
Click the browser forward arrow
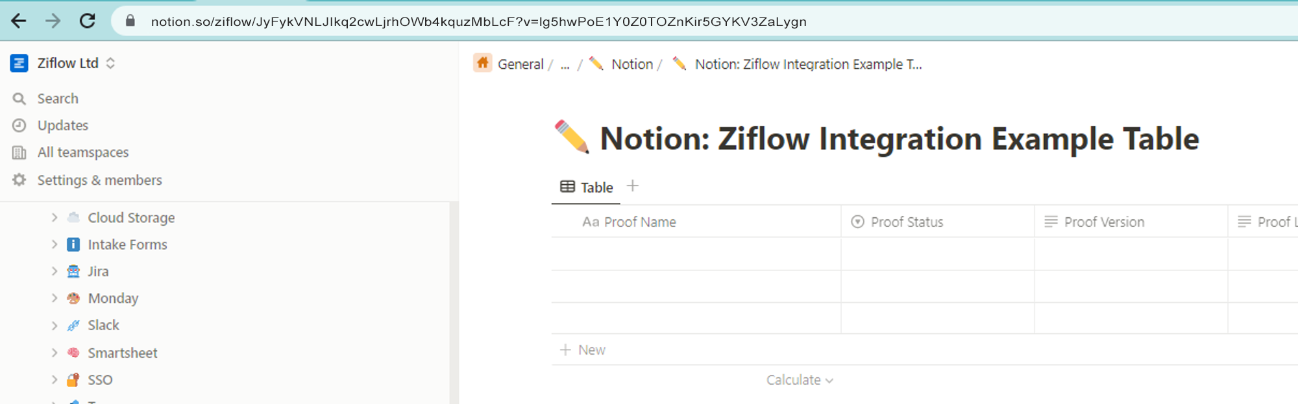tap(53, 21)
